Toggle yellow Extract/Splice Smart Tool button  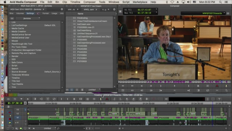click(10, 116)
